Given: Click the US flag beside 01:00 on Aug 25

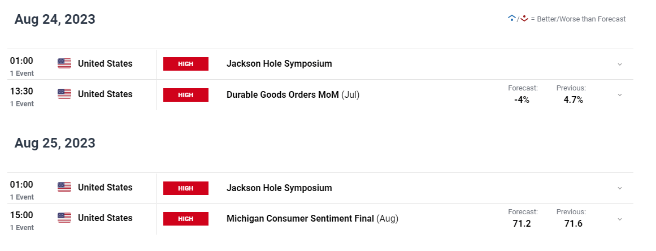Looking at the screenshot, I should [64, 188].
